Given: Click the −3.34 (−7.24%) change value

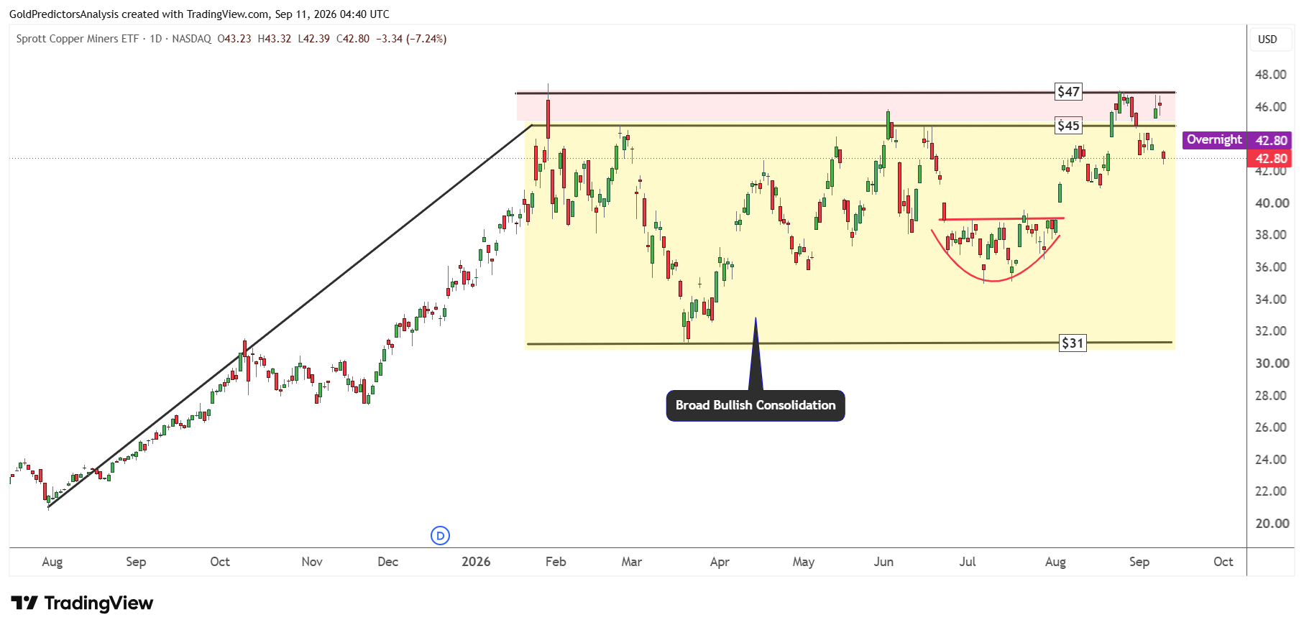Looking at the screenshot, I should click(x=411, y=39).
